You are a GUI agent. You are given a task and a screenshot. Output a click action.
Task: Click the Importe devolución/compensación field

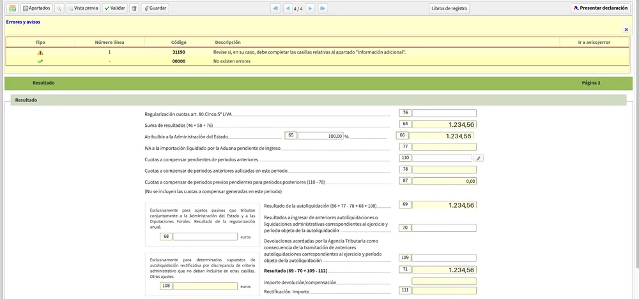(x=444, y=281)
